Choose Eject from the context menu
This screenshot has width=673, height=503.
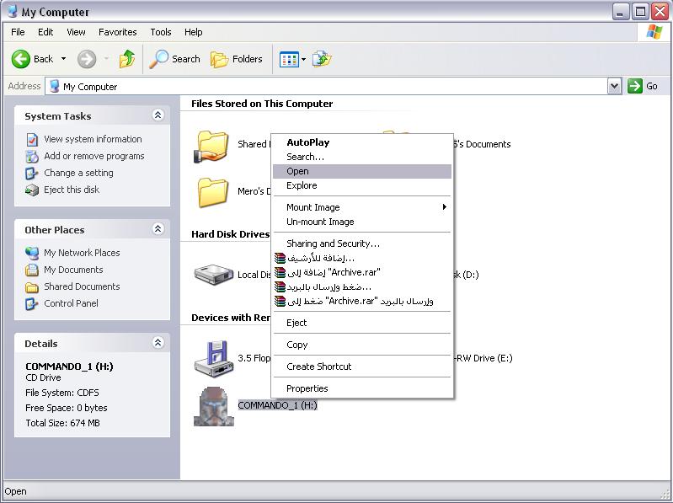(296, 323)
